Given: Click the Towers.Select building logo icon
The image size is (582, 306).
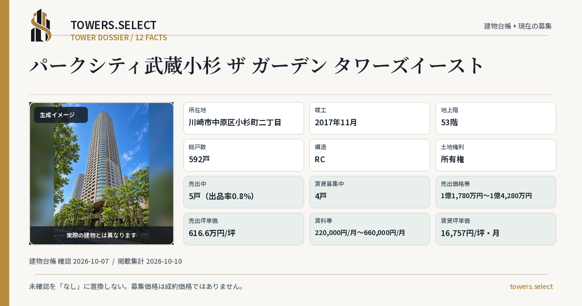Looking at the screenshot, I should tap(41, 25).
